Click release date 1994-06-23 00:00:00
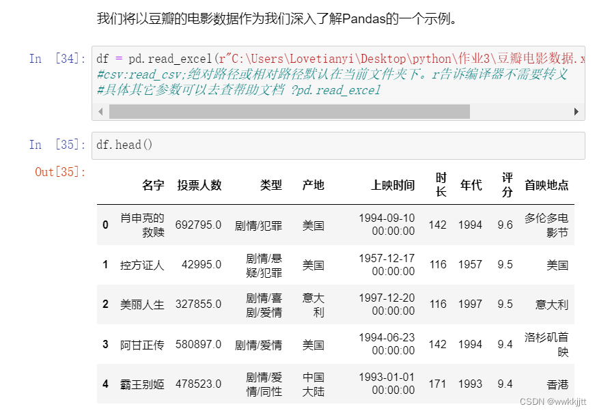Viewport: 597px width, 413px height. pos(387,344)
